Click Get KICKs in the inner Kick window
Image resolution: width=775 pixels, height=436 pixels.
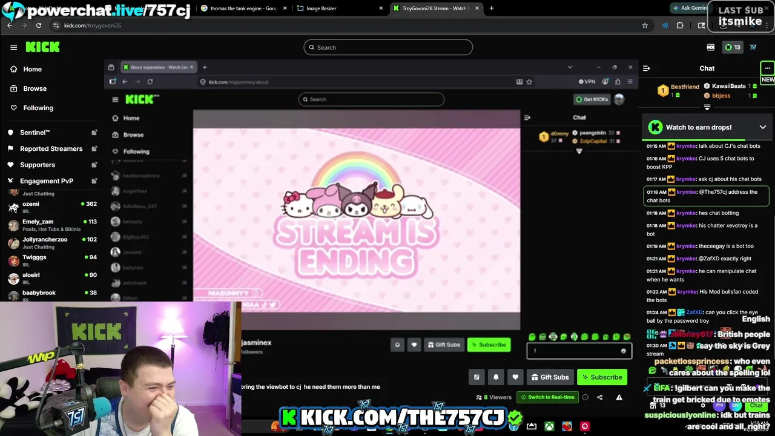point(592,99)
